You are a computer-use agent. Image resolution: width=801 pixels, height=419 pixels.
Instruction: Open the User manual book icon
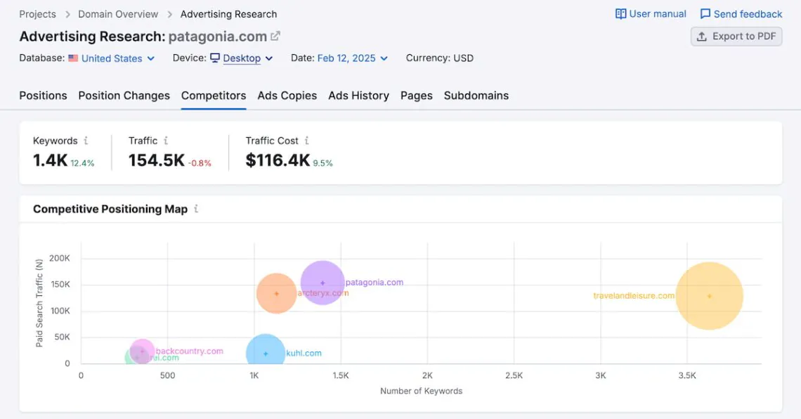[620, 14]
